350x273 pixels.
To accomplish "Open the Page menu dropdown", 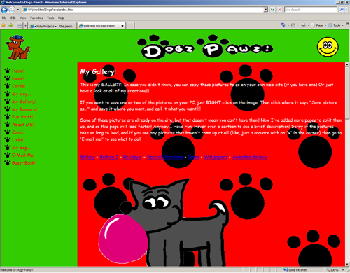I will (318, 25).
